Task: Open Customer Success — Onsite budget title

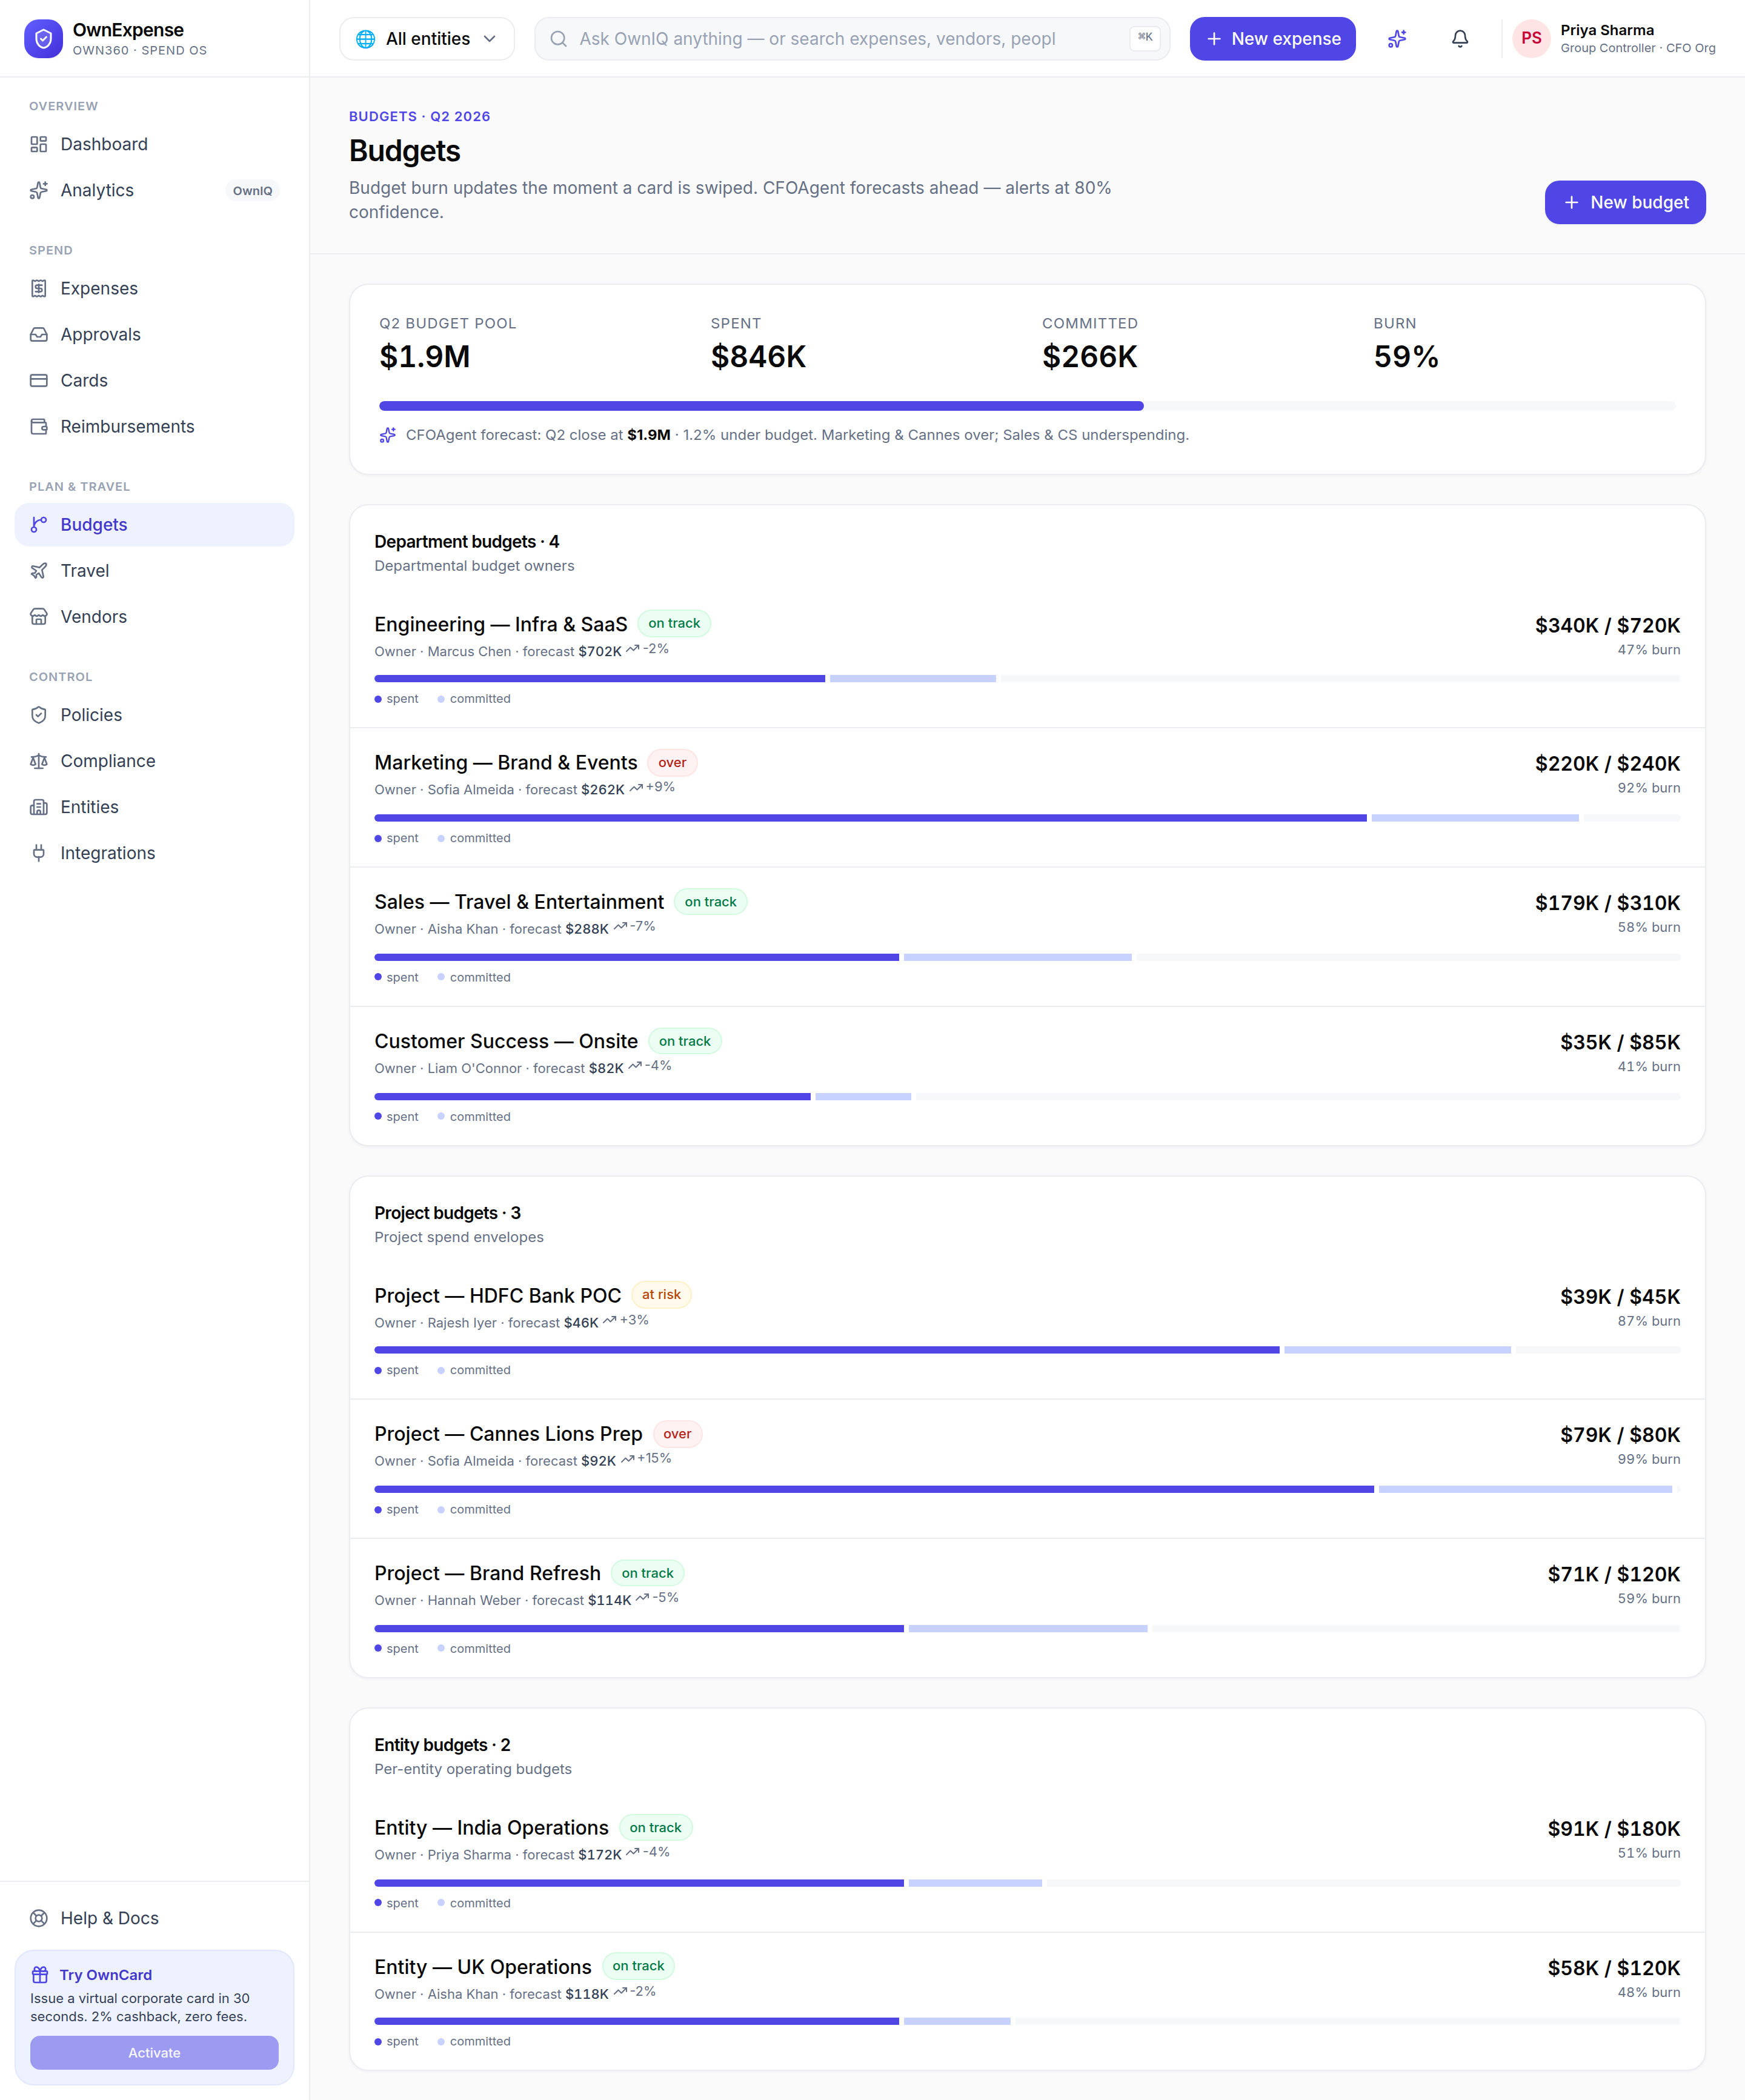Action: (506, 1041)
